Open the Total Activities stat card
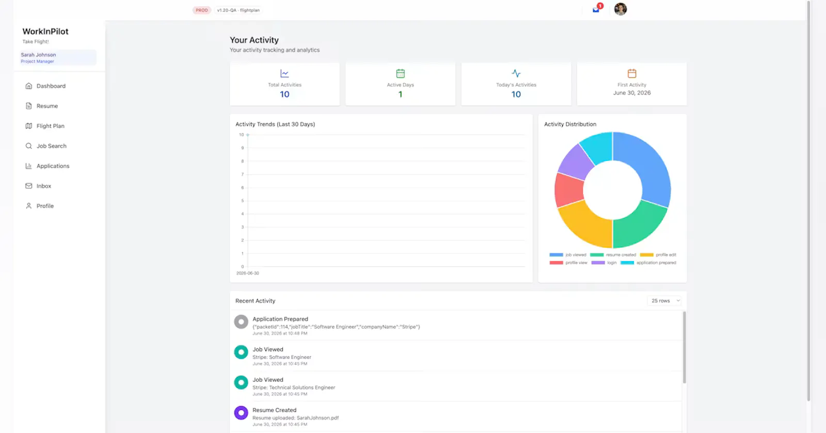The width and height of the screenshot is (826, 433). (284, 84)
